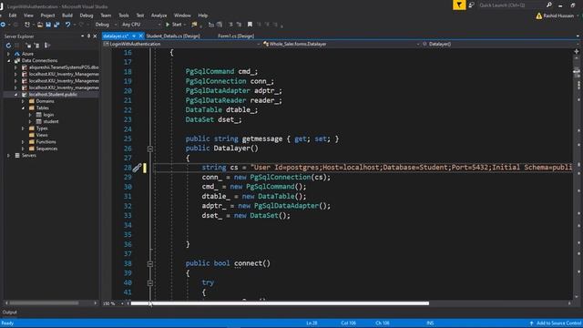
Task: Open Solution Configurations Debug dropdown
Action: point(106,25)
